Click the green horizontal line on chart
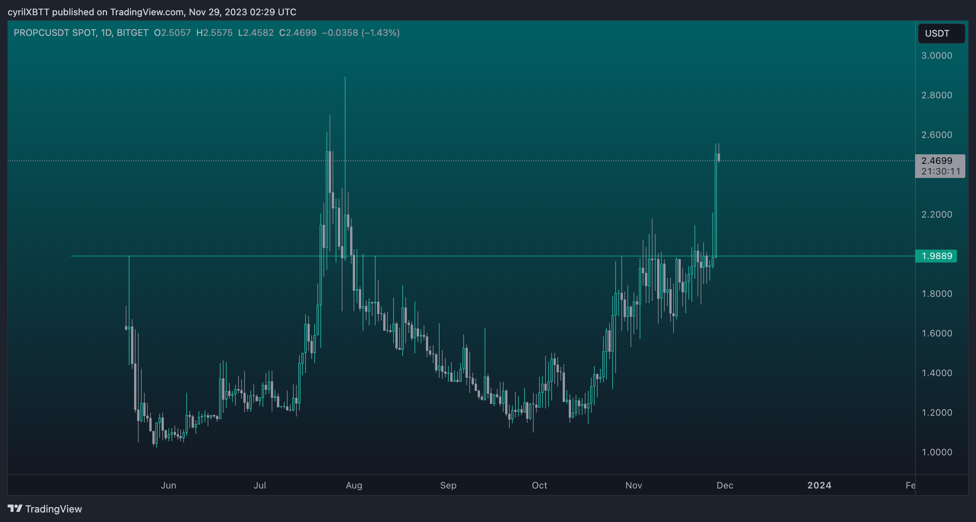976x522 pixels. click(x=495, y=256)
